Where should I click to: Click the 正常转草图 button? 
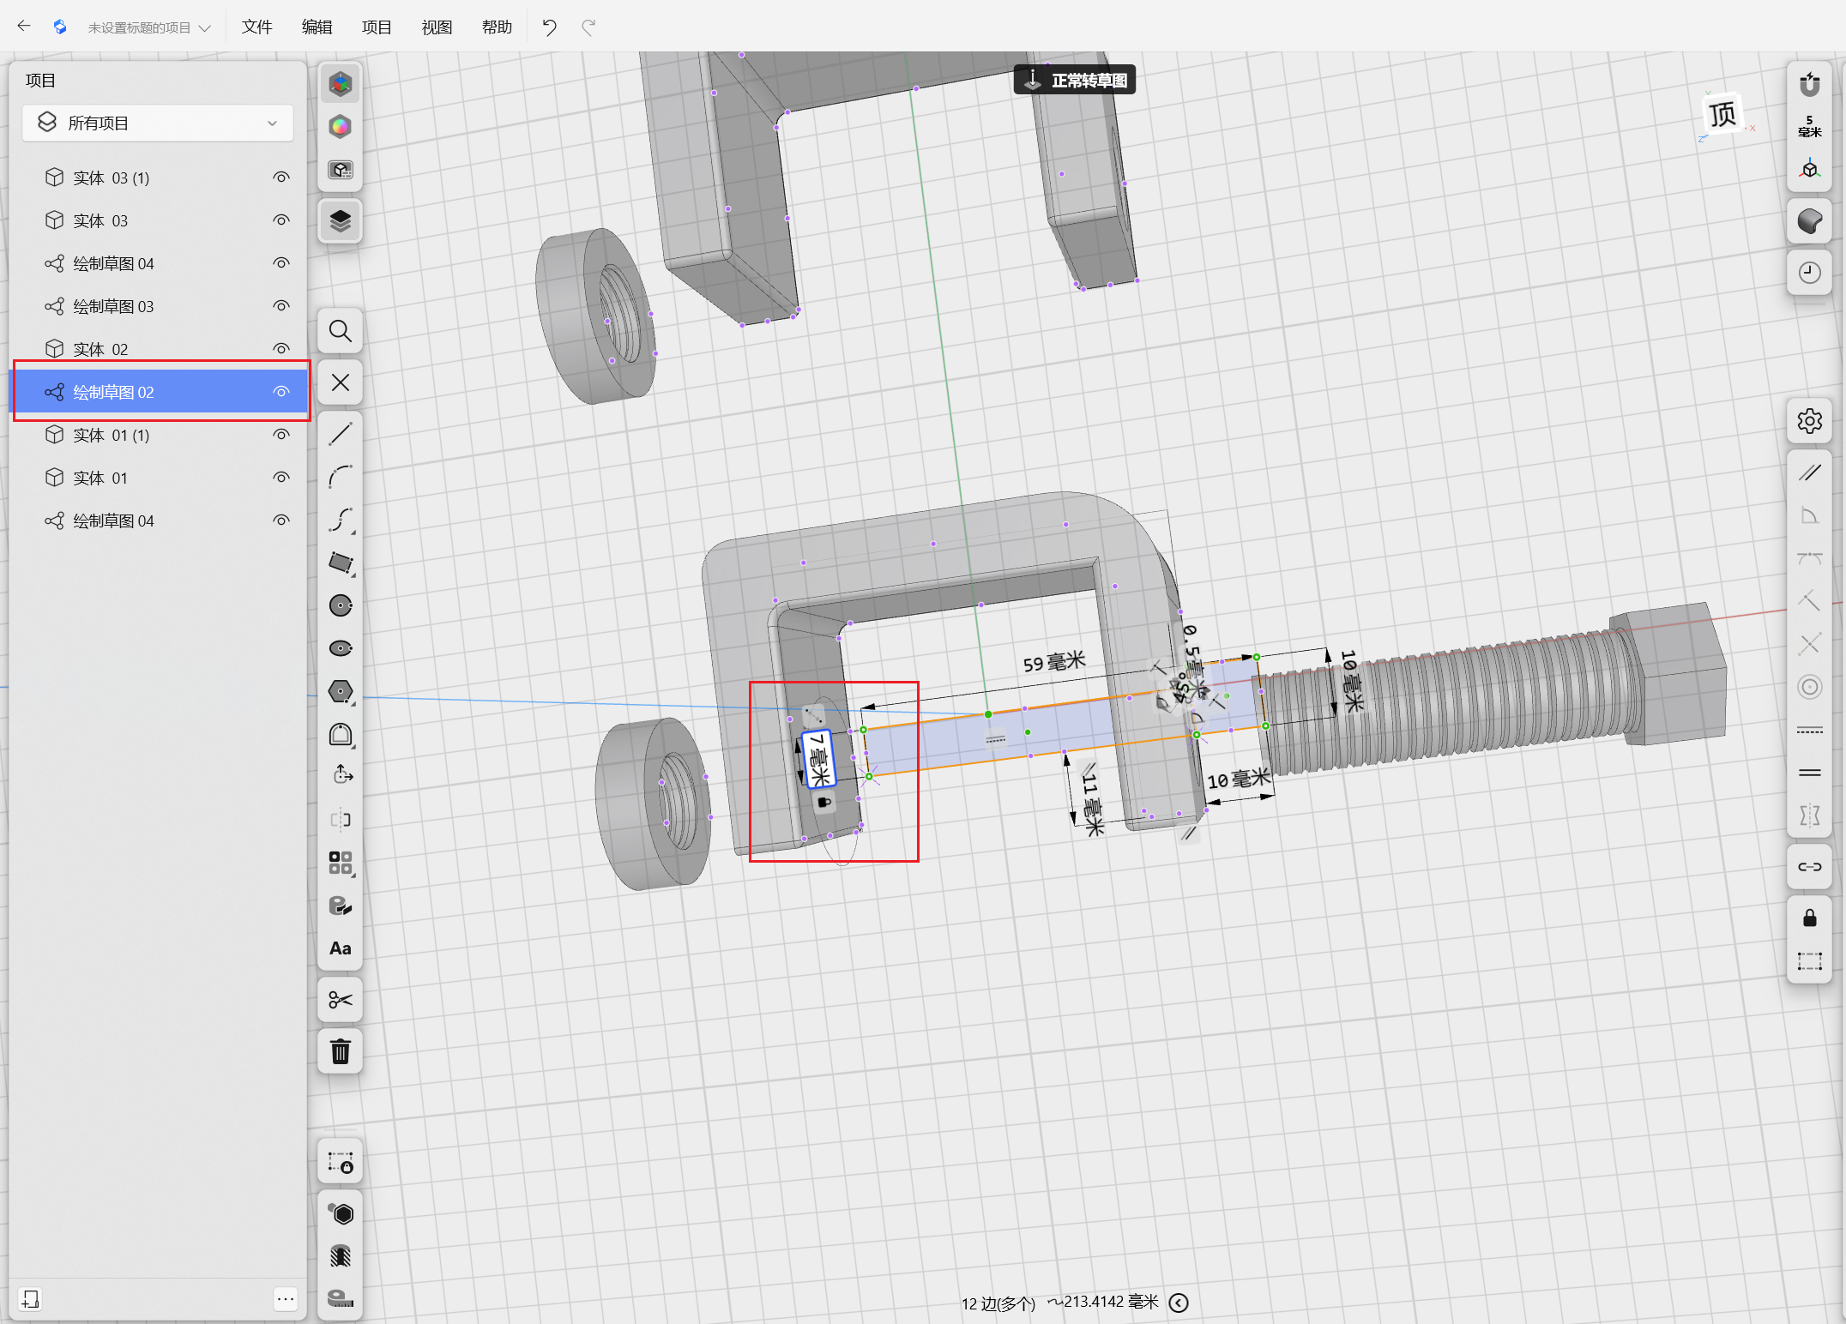[1075, 81]
